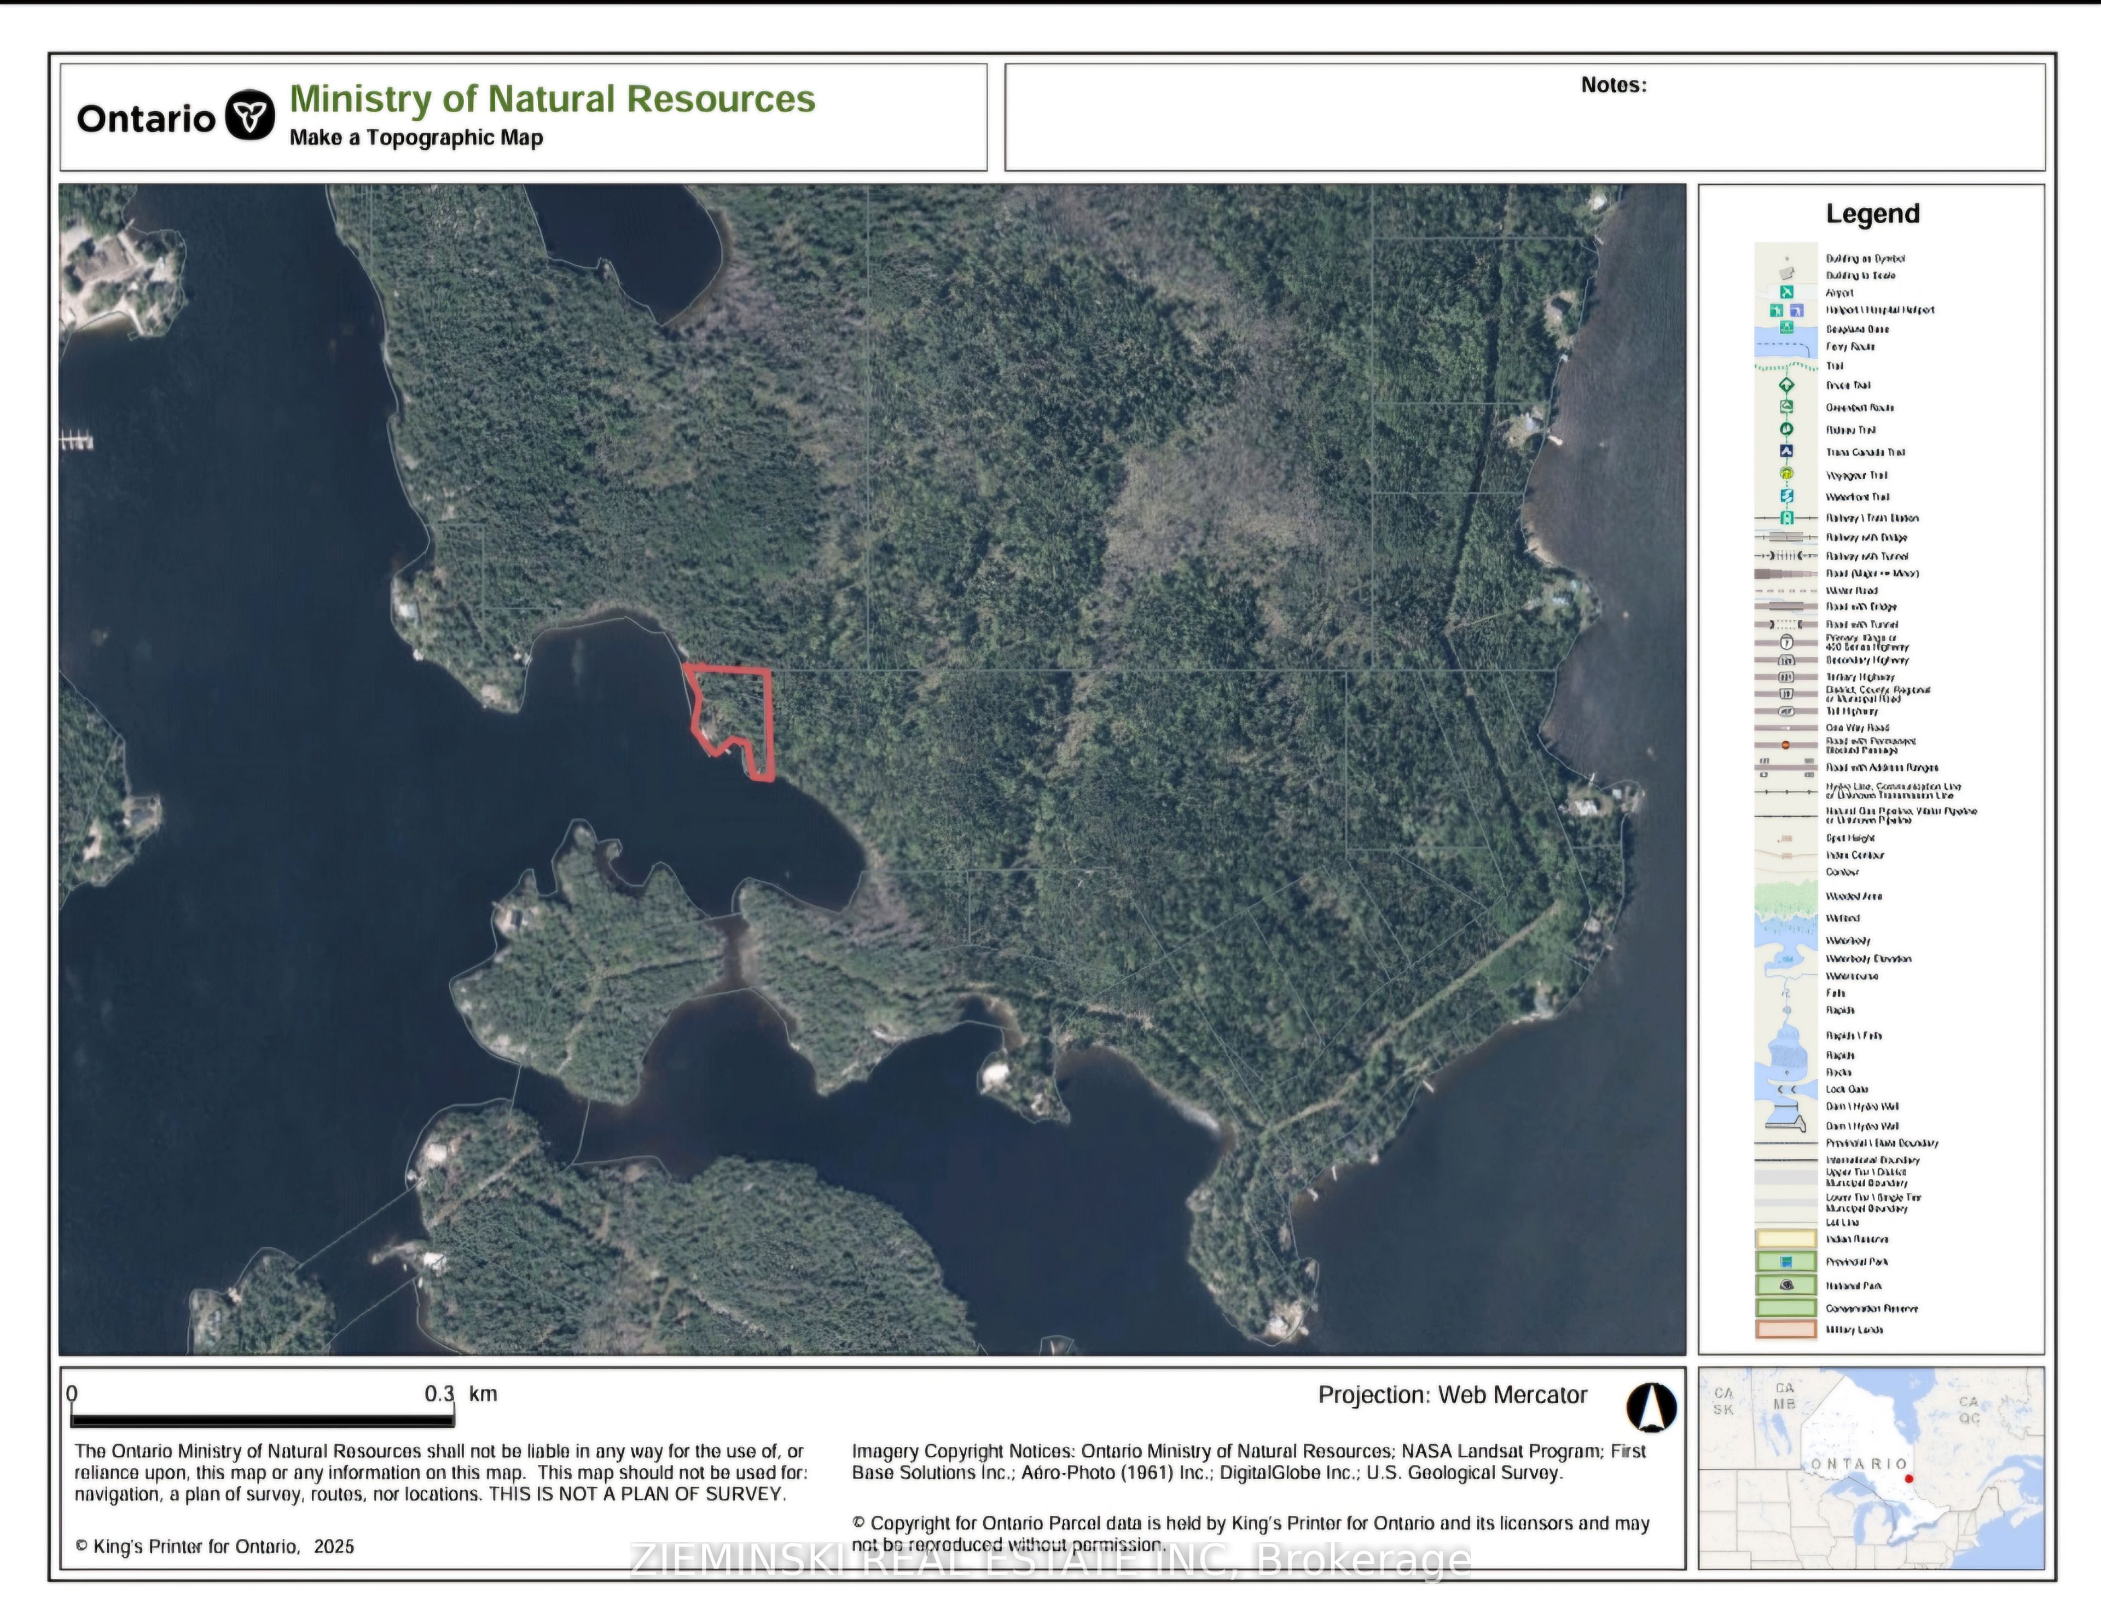Click the Provincial Park green swatch

coord(1786,1262)
